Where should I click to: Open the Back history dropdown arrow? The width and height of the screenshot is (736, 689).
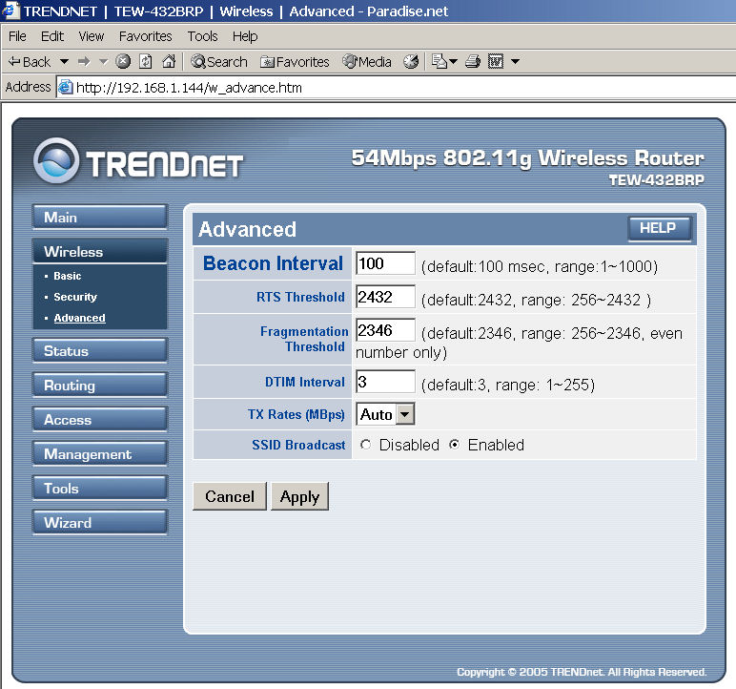[x=64, y=62]
